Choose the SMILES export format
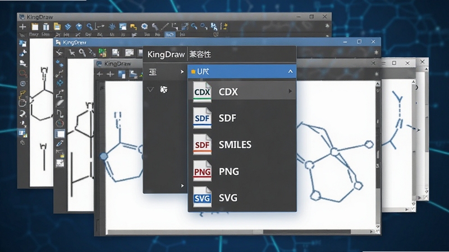The width and height of the screenshot is (449, 252). click(242, 144)
